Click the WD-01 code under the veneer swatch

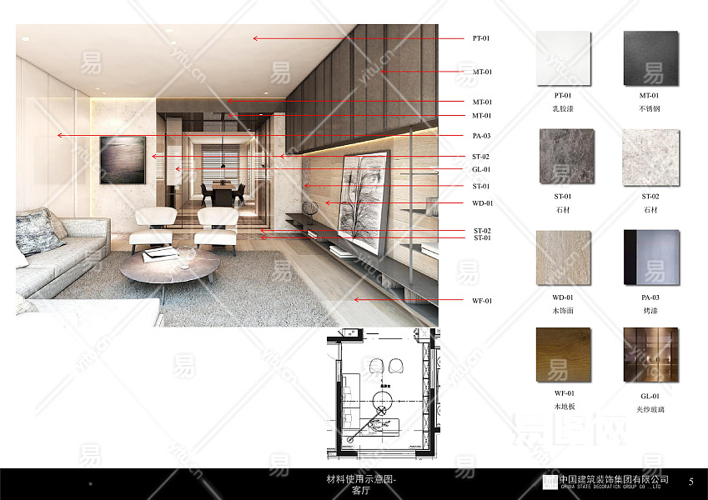coord(563,297)
